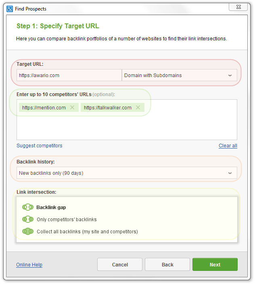Go to previous step with Back
The image size is (255, 285).
(167, 264)
